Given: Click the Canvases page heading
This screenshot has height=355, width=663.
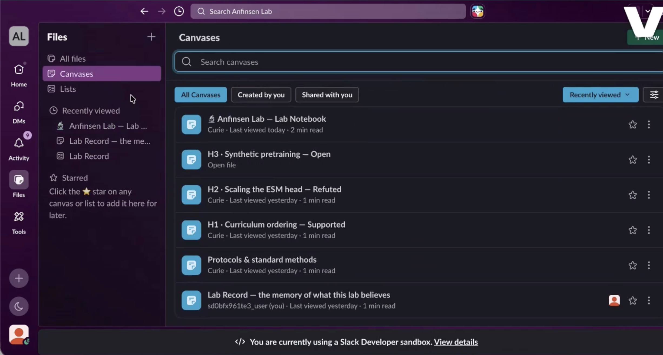Looking at the screenshot, I should (x=199, y=38).
